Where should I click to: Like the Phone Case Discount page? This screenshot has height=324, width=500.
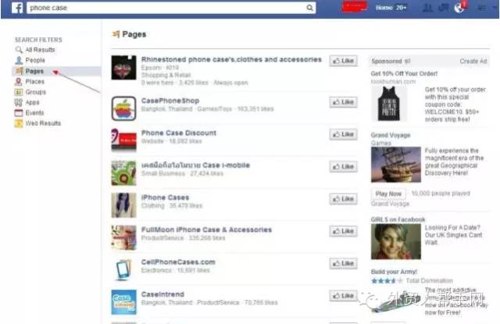pyautogui.click(x=344, y=134)
